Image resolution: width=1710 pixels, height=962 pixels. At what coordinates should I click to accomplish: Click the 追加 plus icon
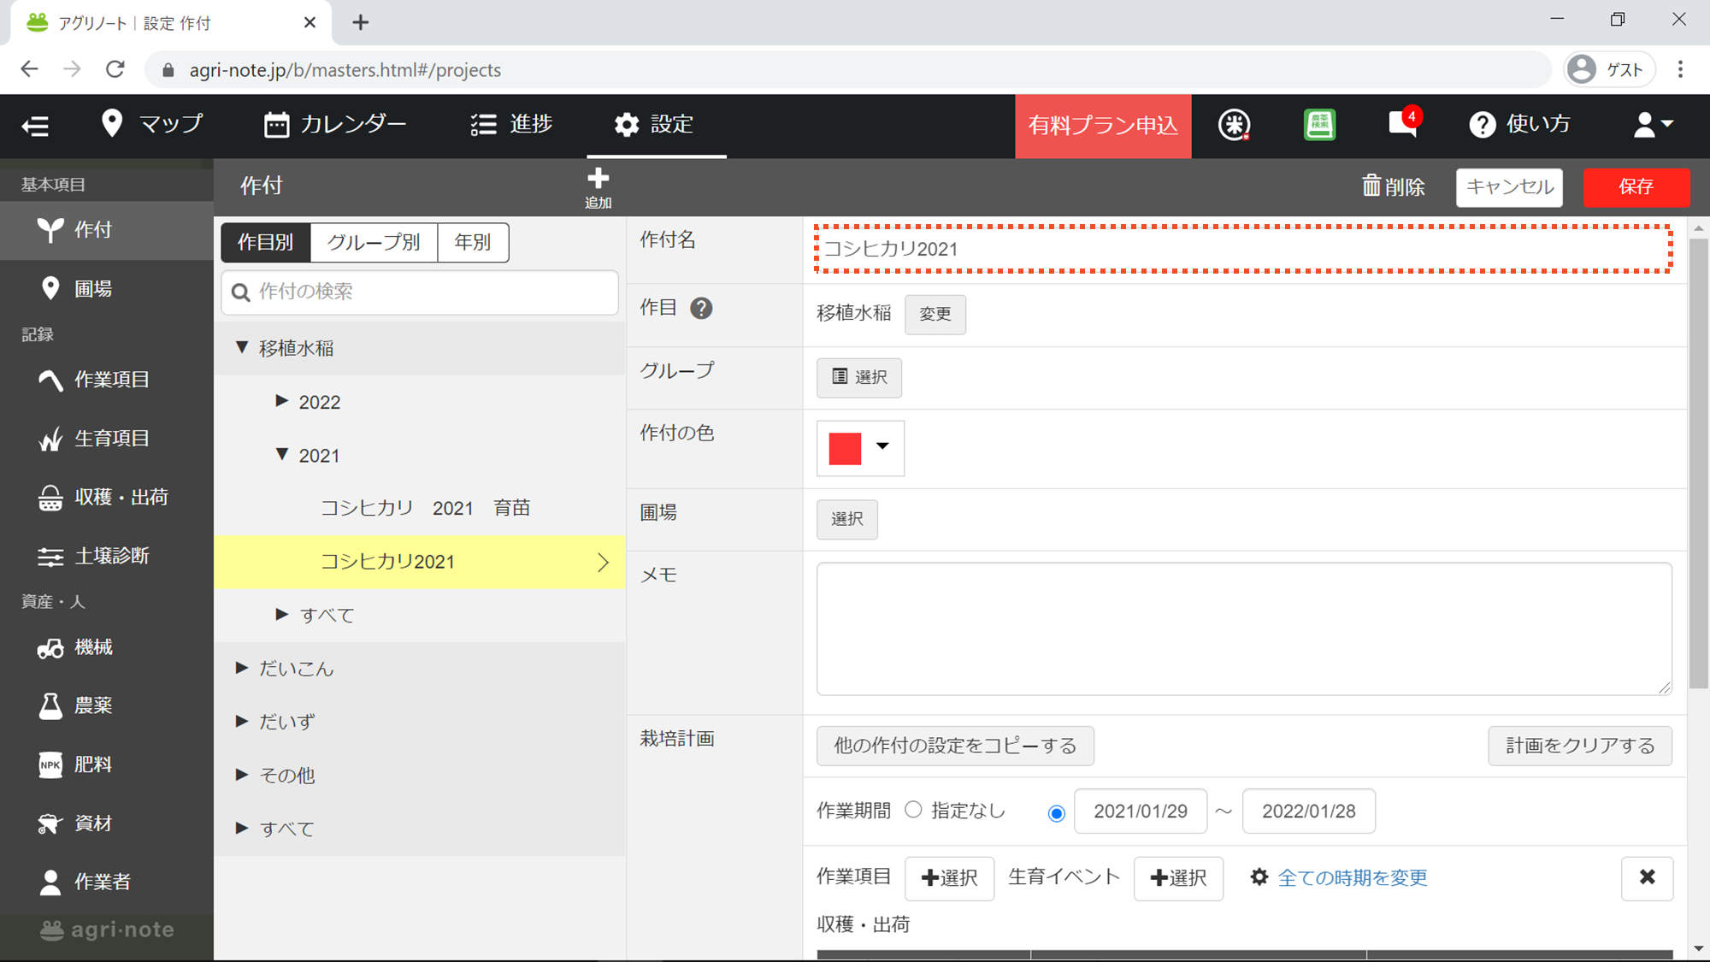click(598, 179)
